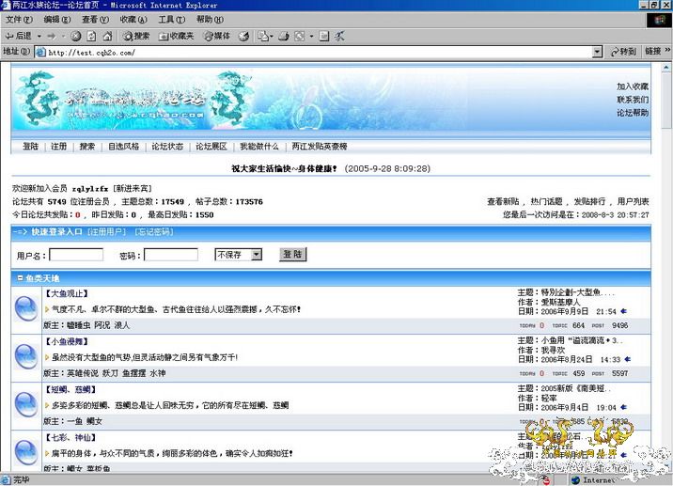The image size is (673, 486).
Task: Click the Back (后退) toolbar button
Action: (x=18, y=36)
